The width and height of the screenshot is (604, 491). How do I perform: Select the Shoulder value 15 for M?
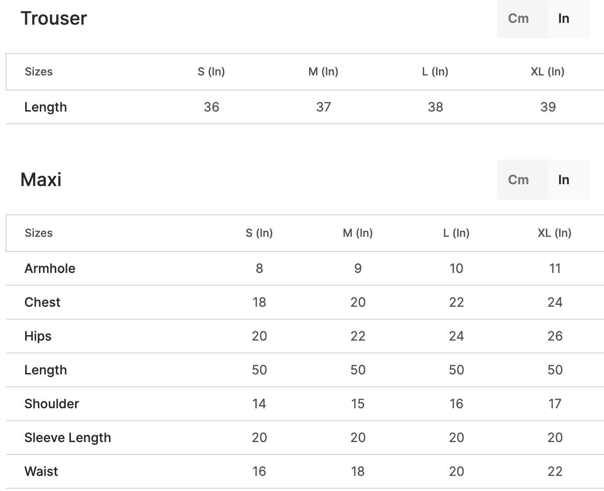357,404
